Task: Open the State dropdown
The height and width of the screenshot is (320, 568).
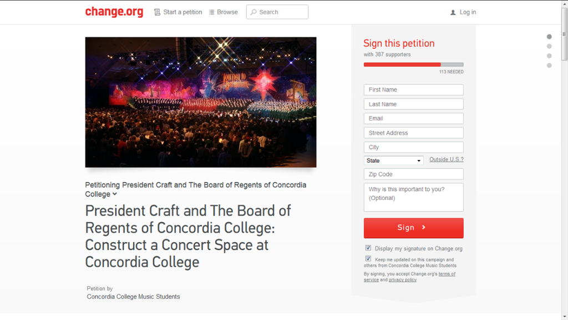Action: coord(394,161)
